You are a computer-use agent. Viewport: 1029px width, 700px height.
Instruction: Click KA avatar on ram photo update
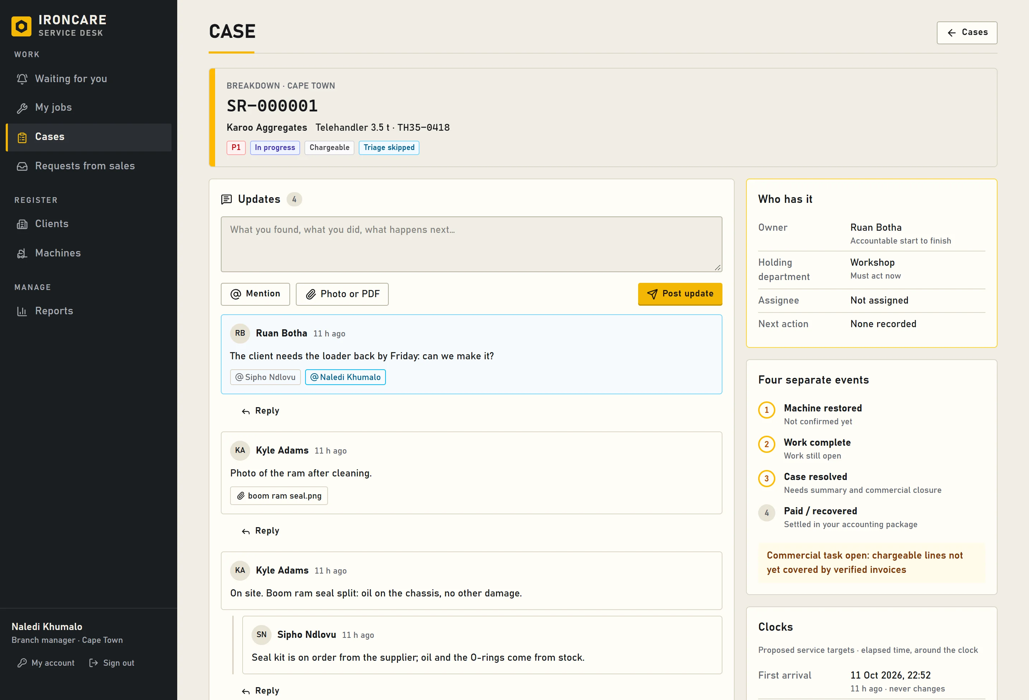(240, 450)
